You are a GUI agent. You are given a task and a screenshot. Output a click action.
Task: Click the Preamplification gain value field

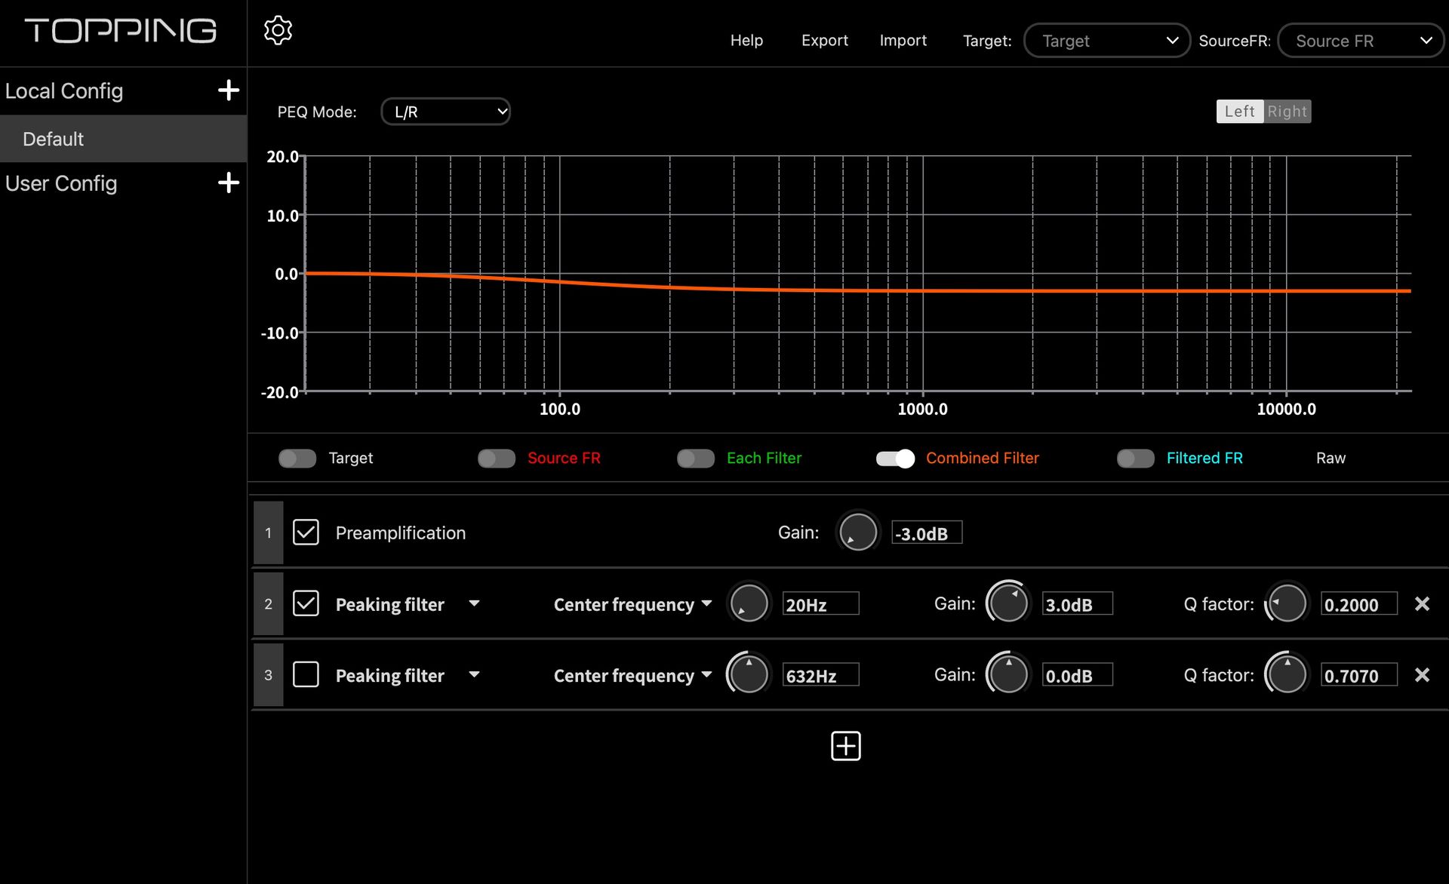[x=927, y=533]
